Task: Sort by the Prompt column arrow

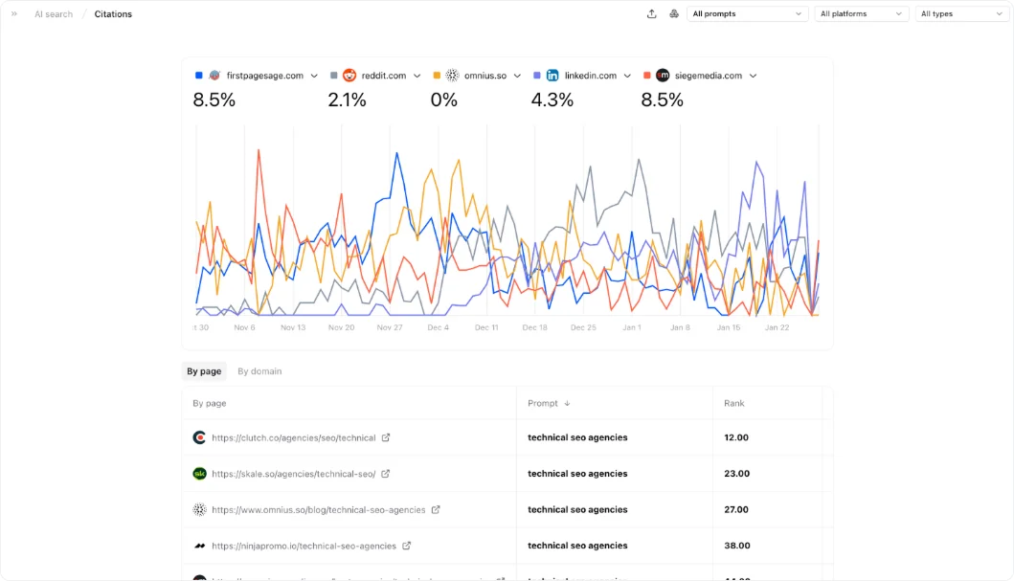Action: click(569, 403)
